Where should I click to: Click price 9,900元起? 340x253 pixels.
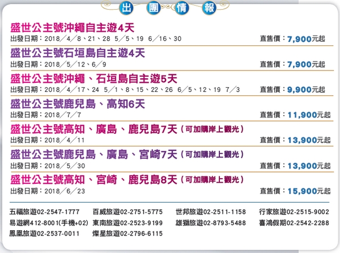click(x=306, y=90)
